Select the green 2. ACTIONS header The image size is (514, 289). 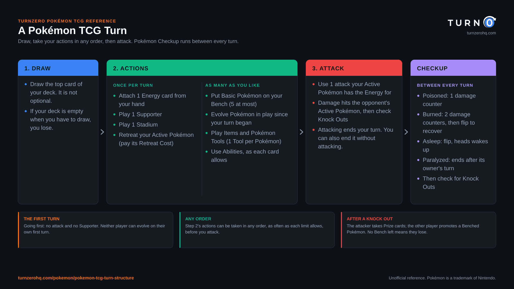click(x=202, y=68)
